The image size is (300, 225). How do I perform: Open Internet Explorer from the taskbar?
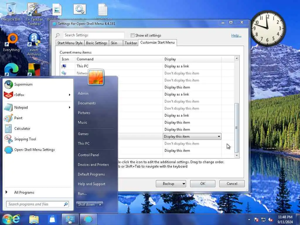pyautogui.click(x=16, y=219)
